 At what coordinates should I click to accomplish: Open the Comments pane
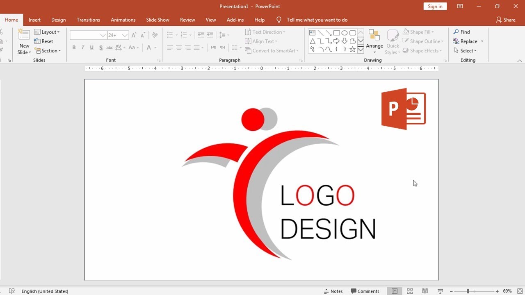[x=365, y=291]
